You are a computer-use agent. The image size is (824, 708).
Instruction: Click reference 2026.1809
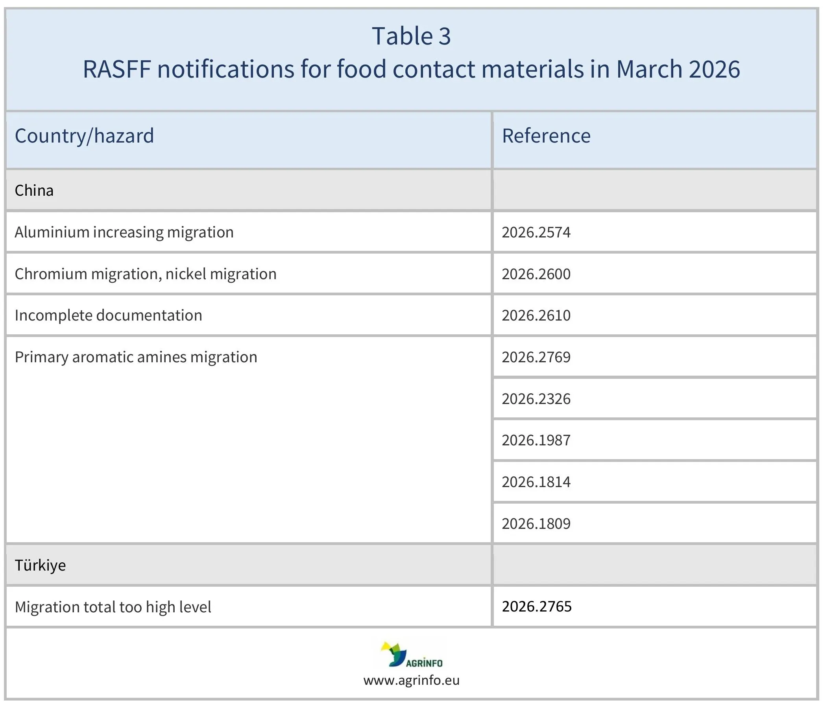point(536,523)
